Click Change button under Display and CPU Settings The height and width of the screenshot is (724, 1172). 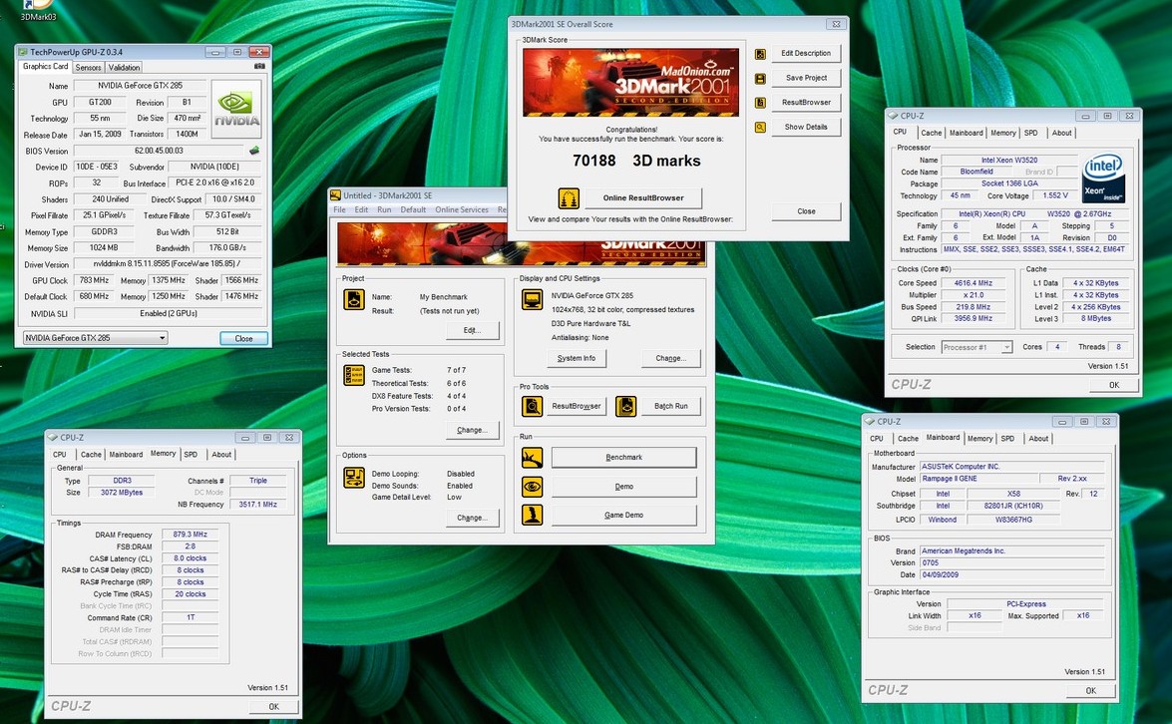click(x=670, y=359)
